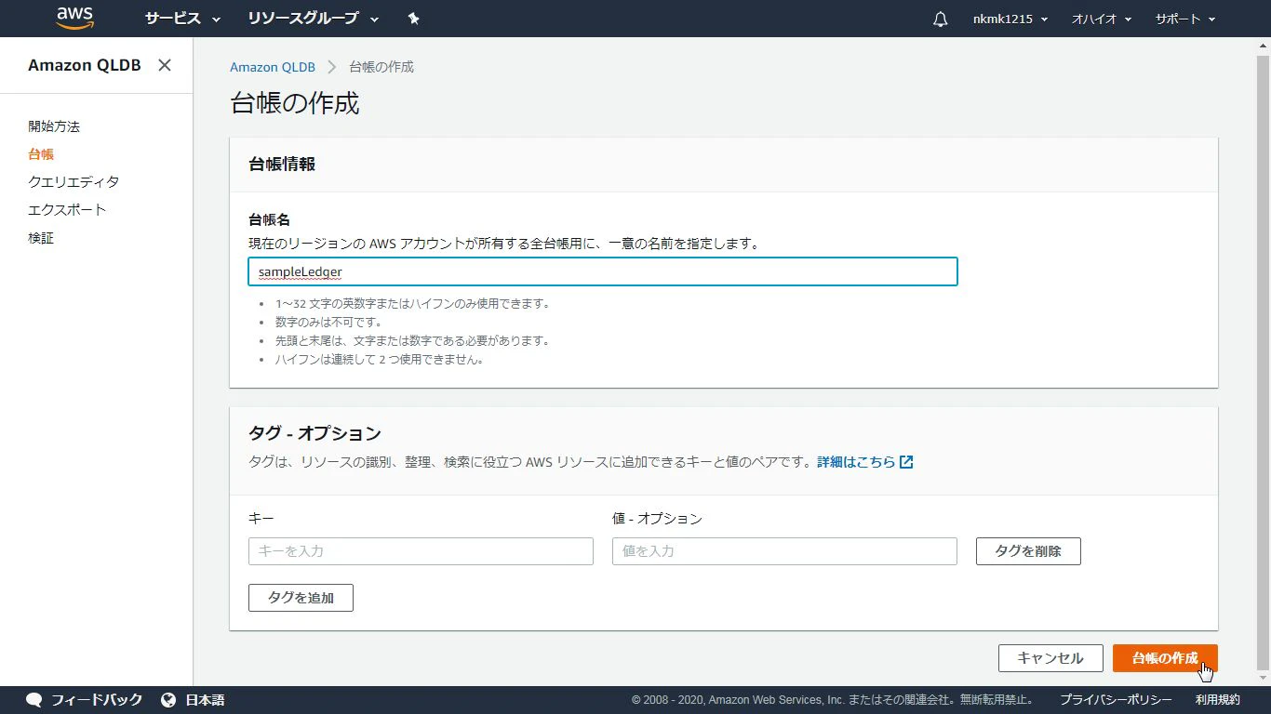The width and height of the screenshot is (1271, 714).
Task: Click the feedback speech bubble icon
Action: [x=34, y=700]
